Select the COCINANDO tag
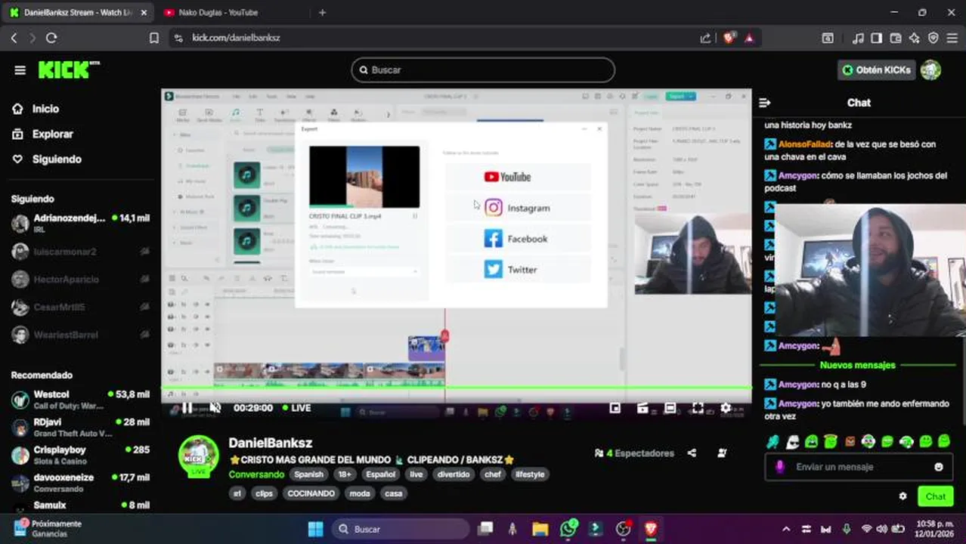 (x=311, y=493)
